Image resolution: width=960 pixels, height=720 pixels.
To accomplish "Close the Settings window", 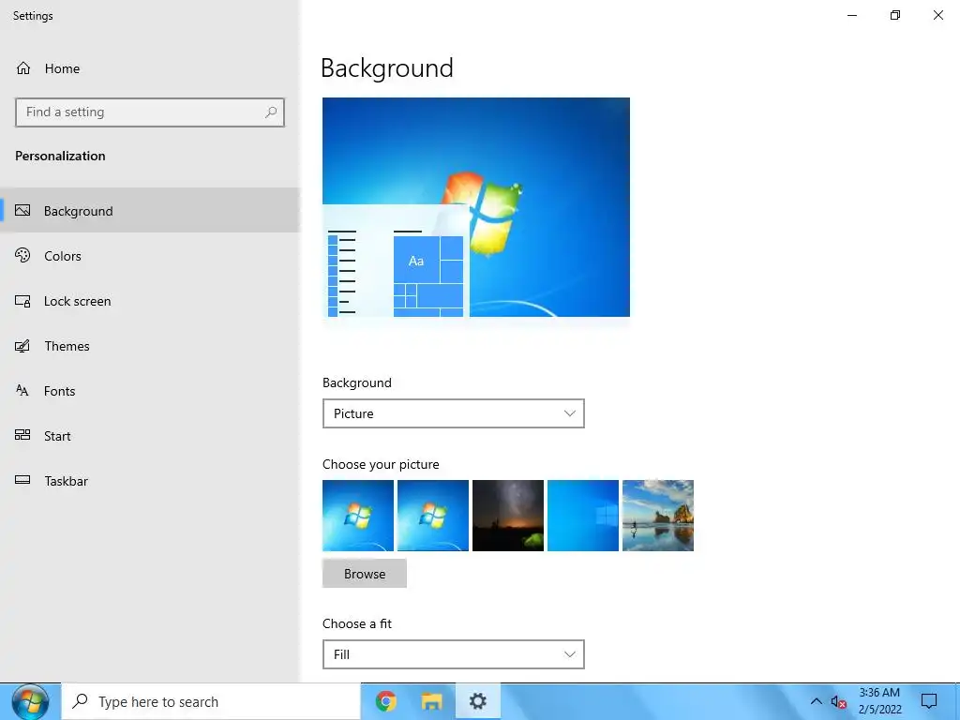I will click(x=937, y=15).
